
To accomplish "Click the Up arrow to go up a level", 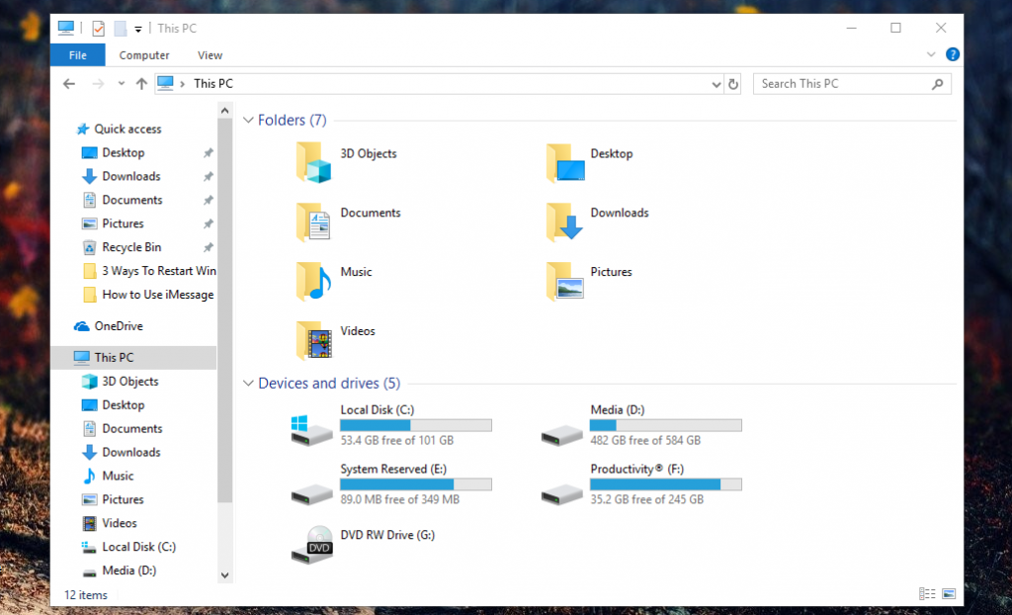I will (x=141, y=84).
